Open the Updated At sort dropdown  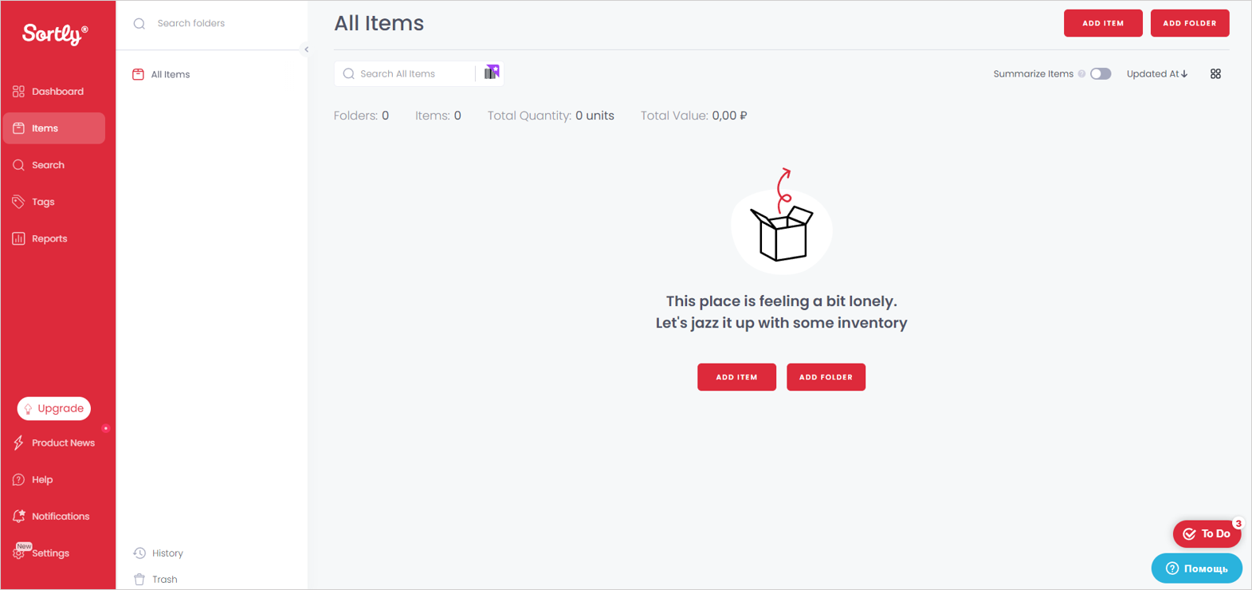pos(1157,74)
